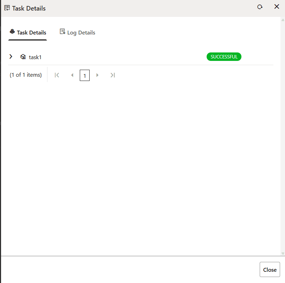Click the refresh icon in the header
This screenshot has height=283, width=285.
tap(260, 6)
